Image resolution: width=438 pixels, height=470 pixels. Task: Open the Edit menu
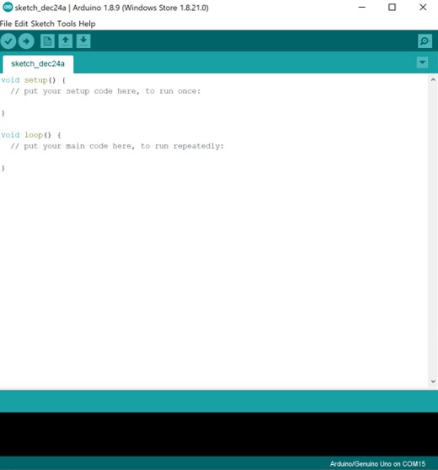(21, 24)
